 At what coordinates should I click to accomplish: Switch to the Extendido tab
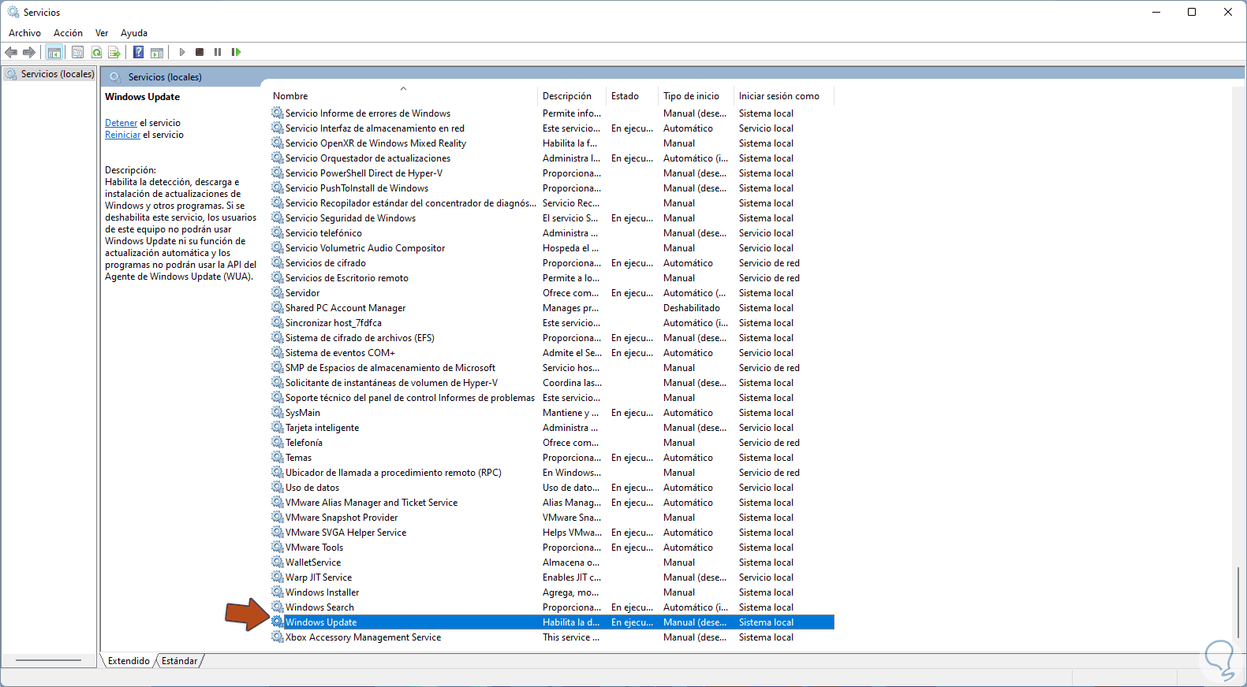[129, 661]
